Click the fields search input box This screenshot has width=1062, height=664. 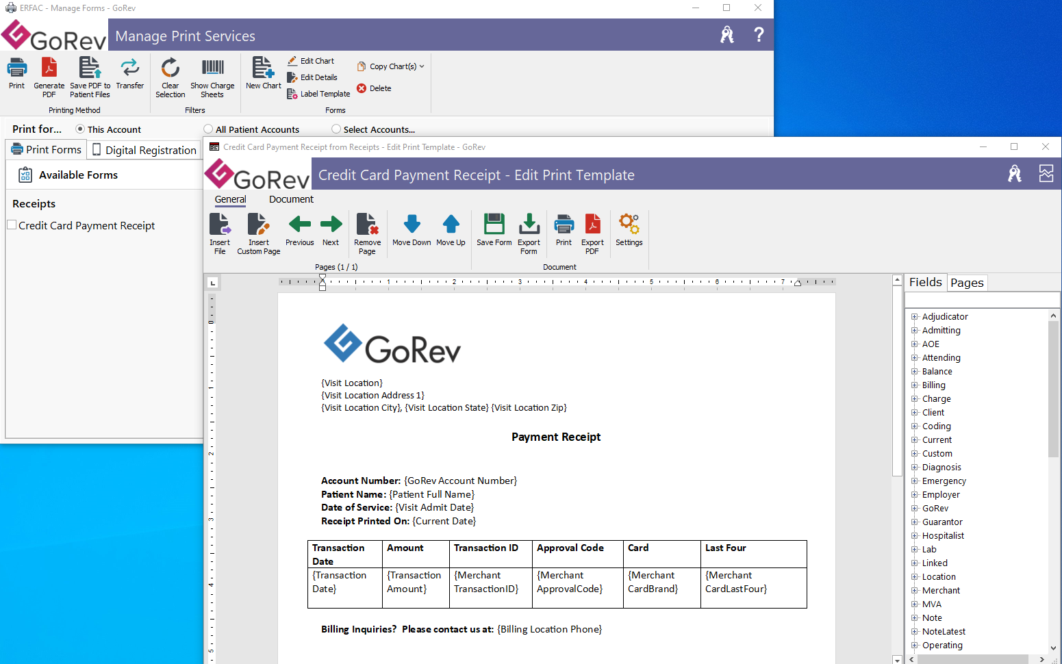(x=982, y=300)
